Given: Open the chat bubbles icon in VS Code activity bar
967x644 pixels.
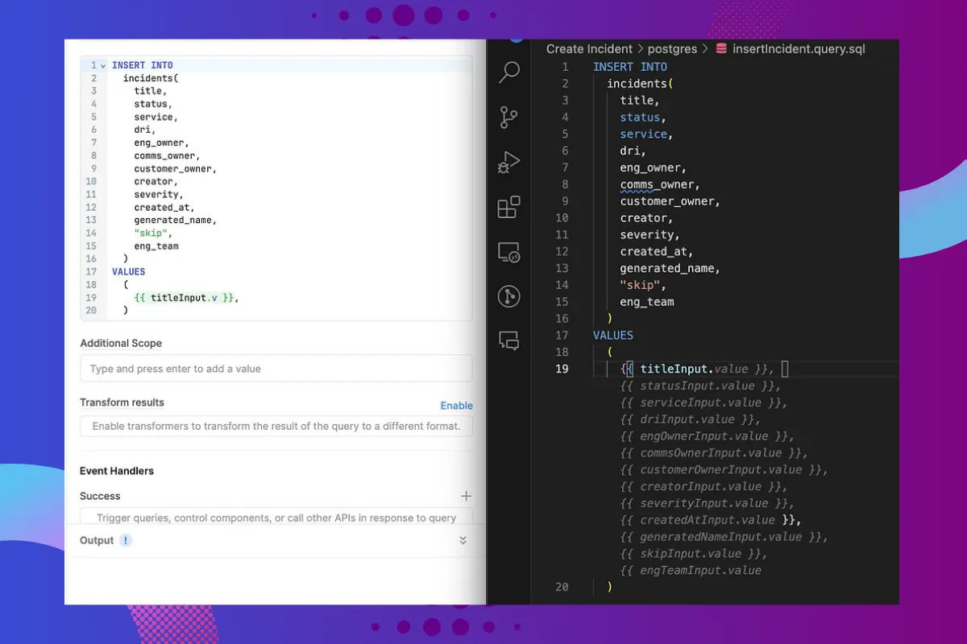Looking at the screenshot, I should point(509,341).
